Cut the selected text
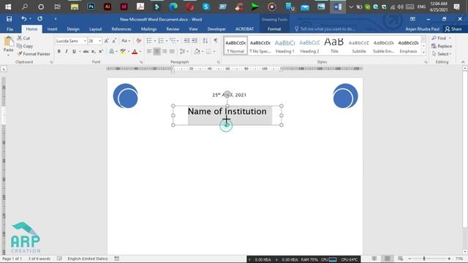The image size is (468, 263). 23,38
